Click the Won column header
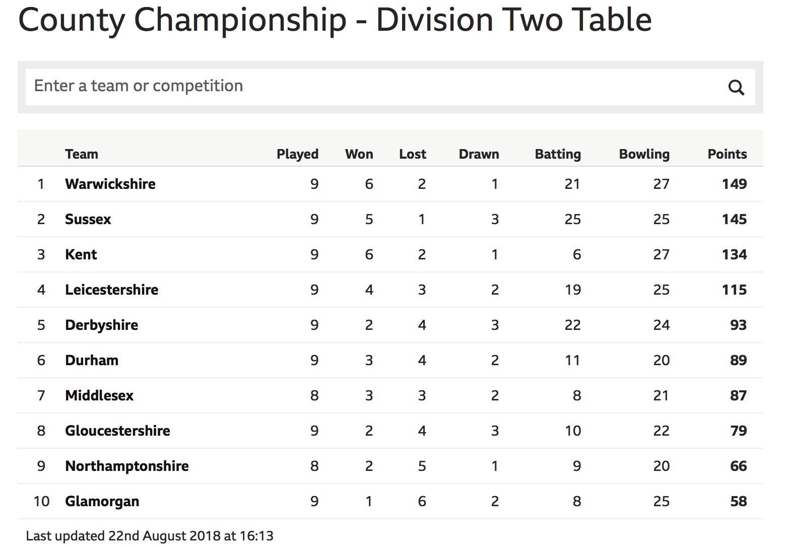 (359, 154)
